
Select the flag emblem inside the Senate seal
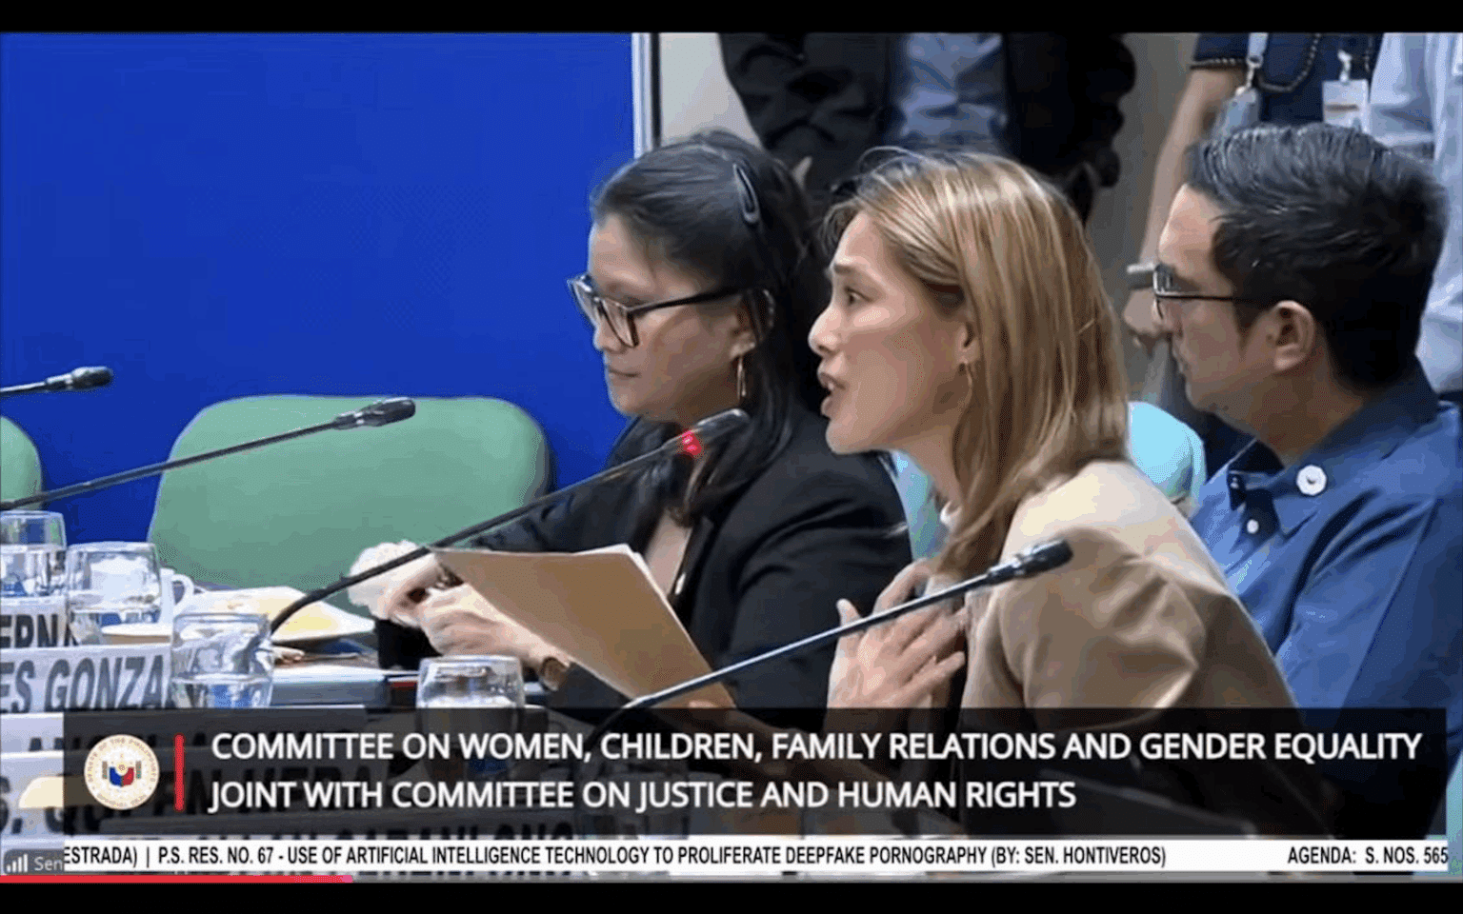(121, 774)
